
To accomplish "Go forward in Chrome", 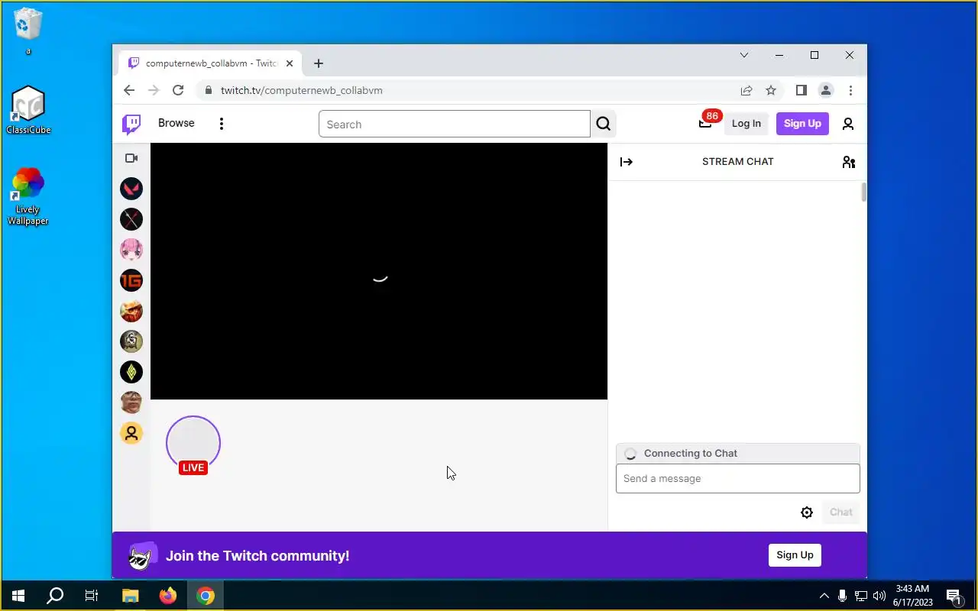I will tap(154, 90).
